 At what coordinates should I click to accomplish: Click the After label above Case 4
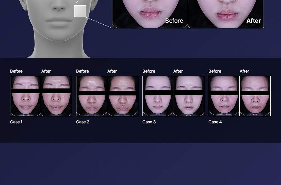[x=244, y=71]
